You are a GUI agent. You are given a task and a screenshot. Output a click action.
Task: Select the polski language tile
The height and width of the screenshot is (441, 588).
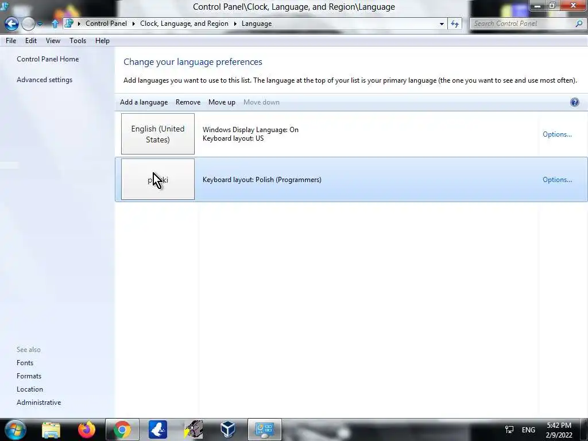(158, 179)
